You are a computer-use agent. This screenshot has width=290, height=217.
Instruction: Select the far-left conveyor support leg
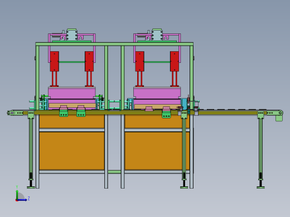[31, 149]
